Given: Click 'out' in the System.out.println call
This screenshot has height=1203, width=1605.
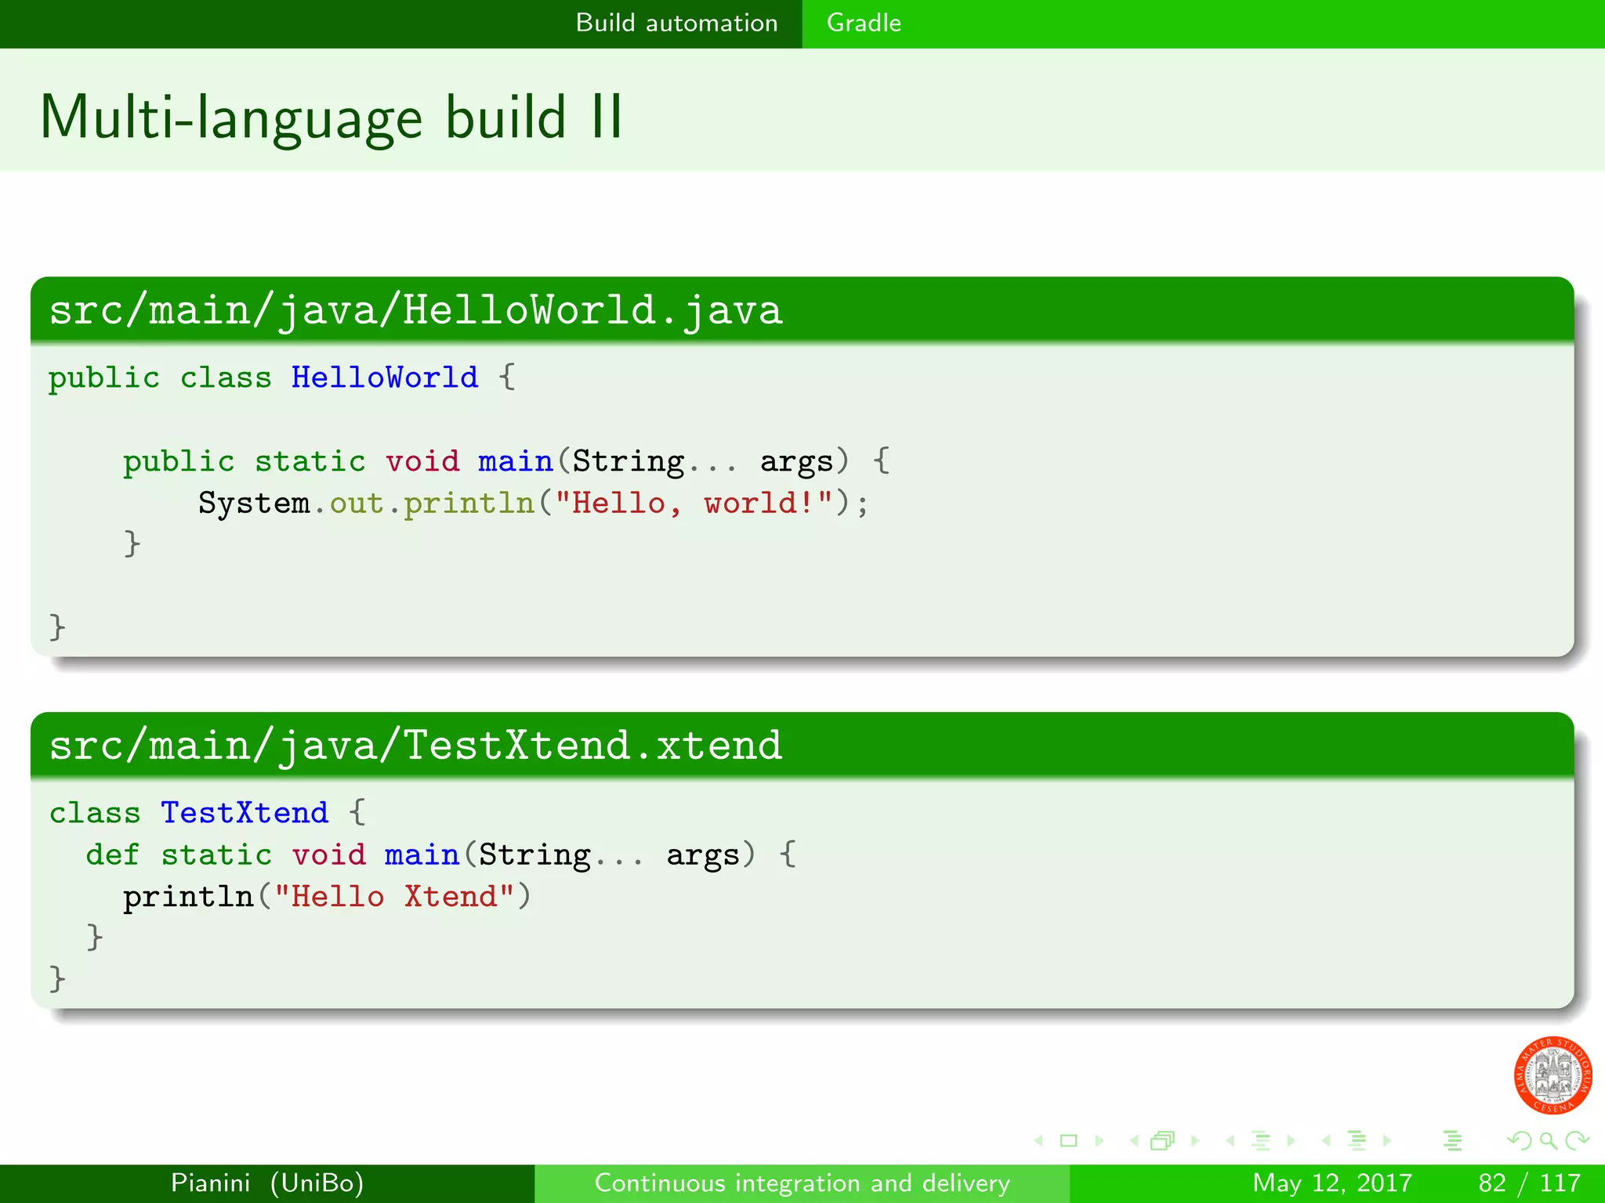Looking at the screenshot, I should point(357,504).
